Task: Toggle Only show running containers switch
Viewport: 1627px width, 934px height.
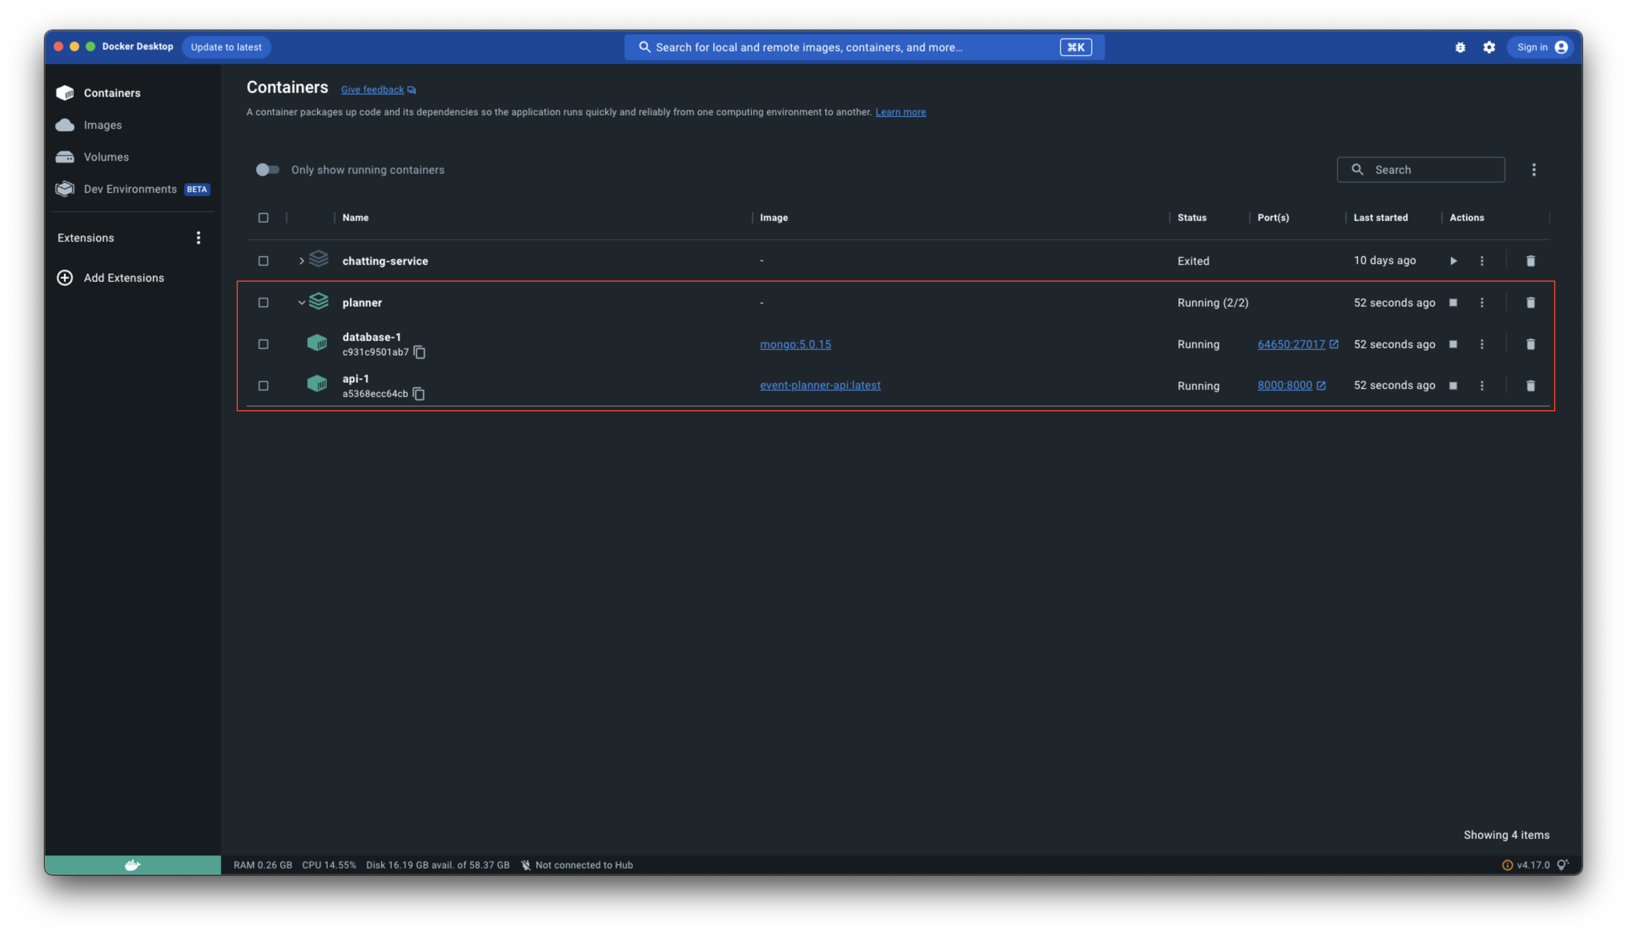Action: click(267, 170)
